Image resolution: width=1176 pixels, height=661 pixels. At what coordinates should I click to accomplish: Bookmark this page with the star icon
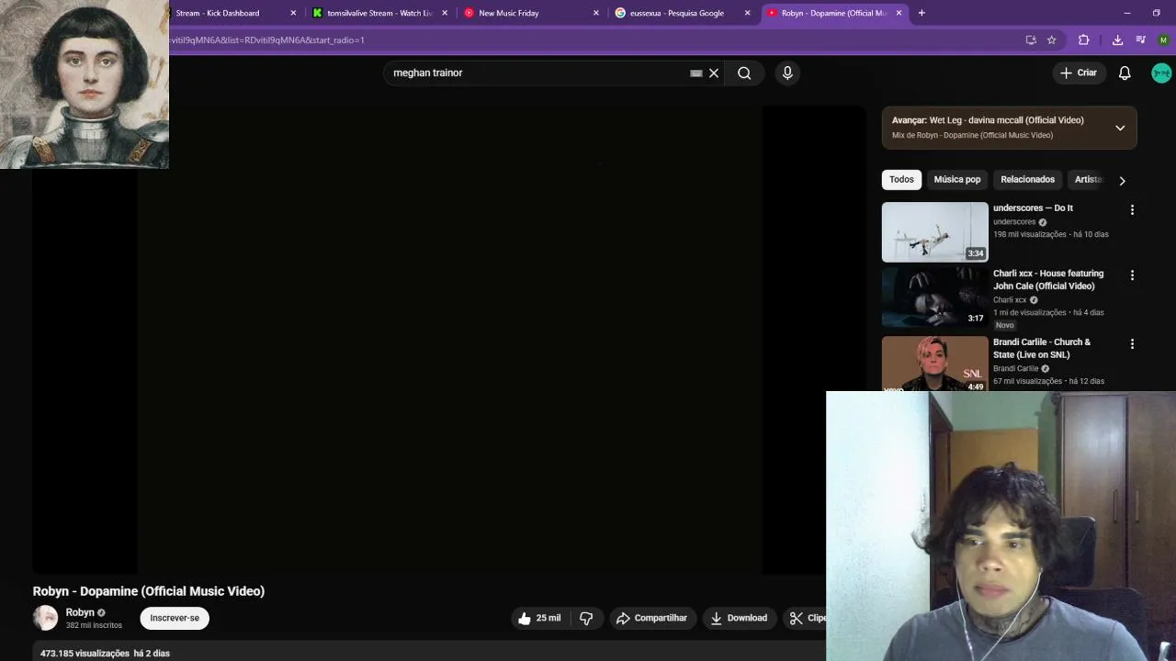1051,39
